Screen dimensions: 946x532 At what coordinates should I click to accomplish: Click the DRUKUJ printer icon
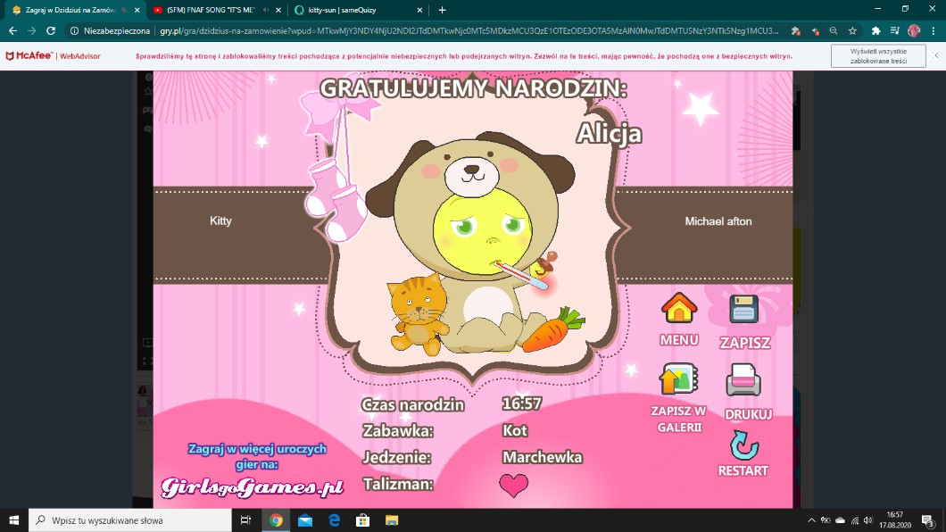743,381
